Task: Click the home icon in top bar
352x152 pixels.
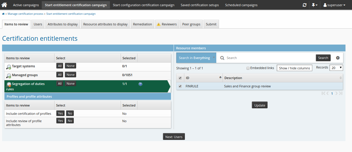Action: pyautogui.click(x=4, y=5)
